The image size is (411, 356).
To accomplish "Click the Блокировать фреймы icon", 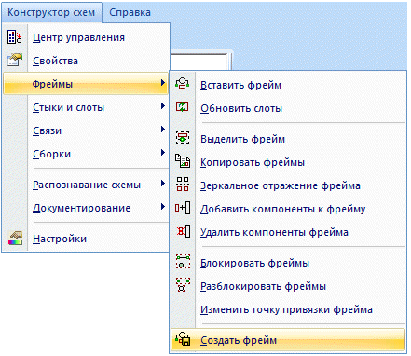I will (x=183, y=261).
